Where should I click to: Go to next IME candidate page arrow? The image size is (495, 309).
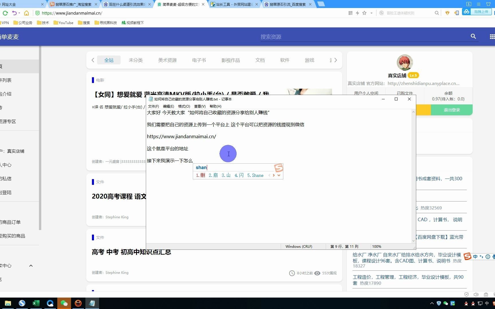click(x=274, y=175)
